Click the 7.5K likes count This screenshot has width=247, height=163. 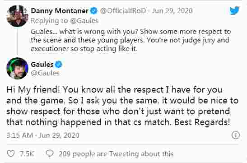(x=27, y=154)
